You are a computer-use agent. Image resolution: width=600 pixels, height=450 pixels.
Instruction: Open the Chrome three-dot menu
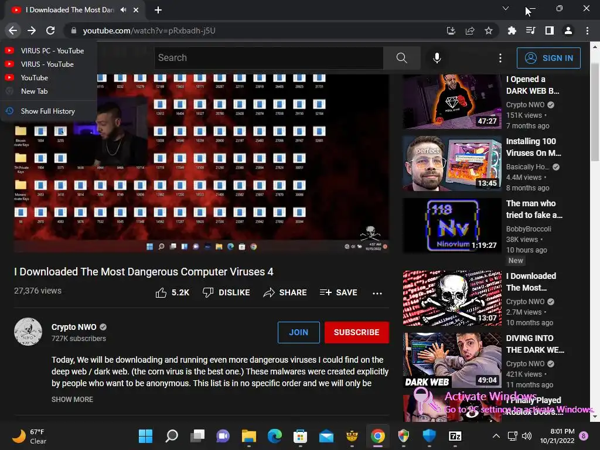pos(587,30)
